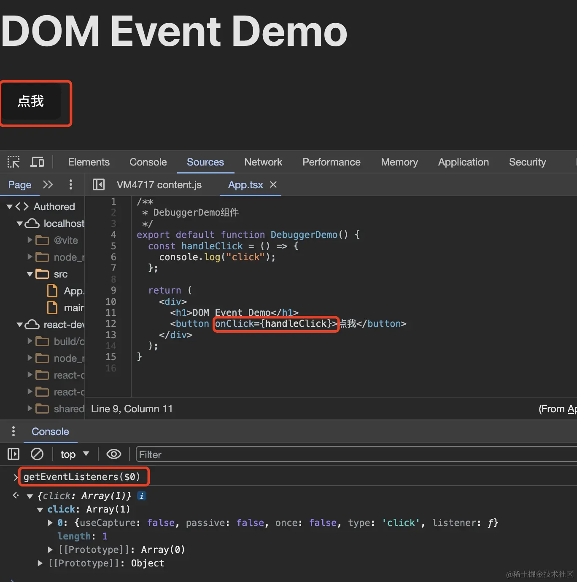The image size is (577, 582).
Task: Switch to the Application tab
Action: click(x=464, y=162)
